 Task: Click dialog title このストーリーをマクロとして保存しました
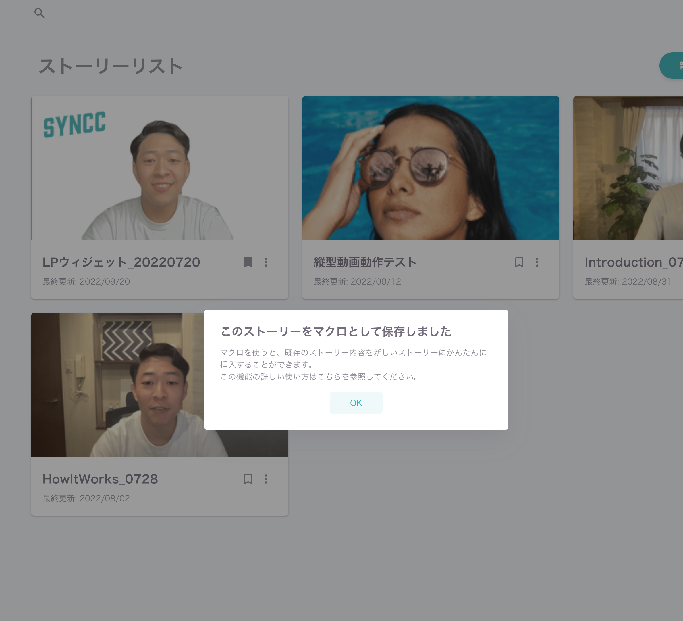pos(336,331)
